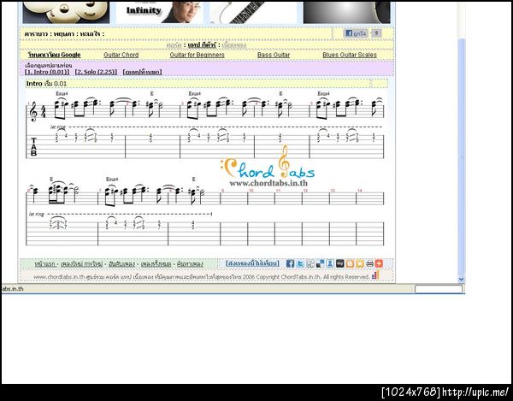Image resolution: width=513 pixels, height=401 pixels.
Task: Click the red plus more-sharing icon
Action: [x=379, y=263]
